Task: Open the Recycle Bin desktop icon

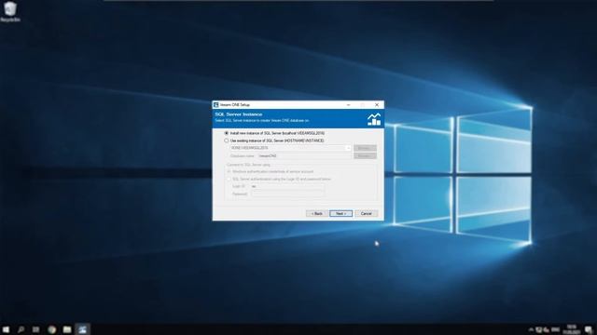Action: [10, 11]
